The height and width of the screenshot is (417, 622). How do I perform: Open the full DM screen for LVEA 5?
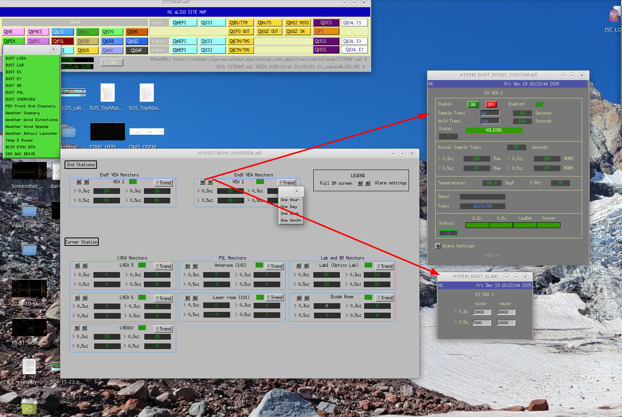(x=77, y=266)
